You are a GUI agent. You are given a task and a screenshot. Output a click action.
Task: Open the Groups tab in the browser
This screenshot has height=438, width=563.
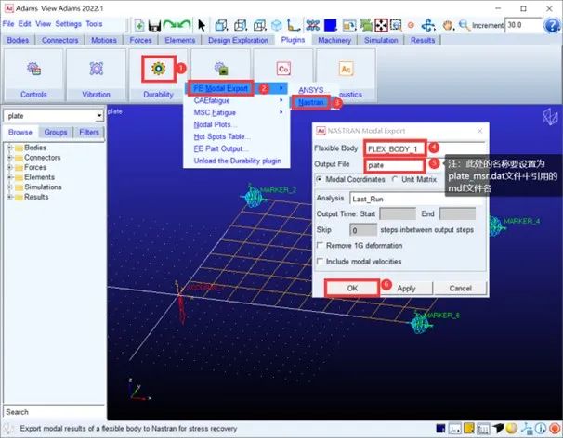point(56,133)
